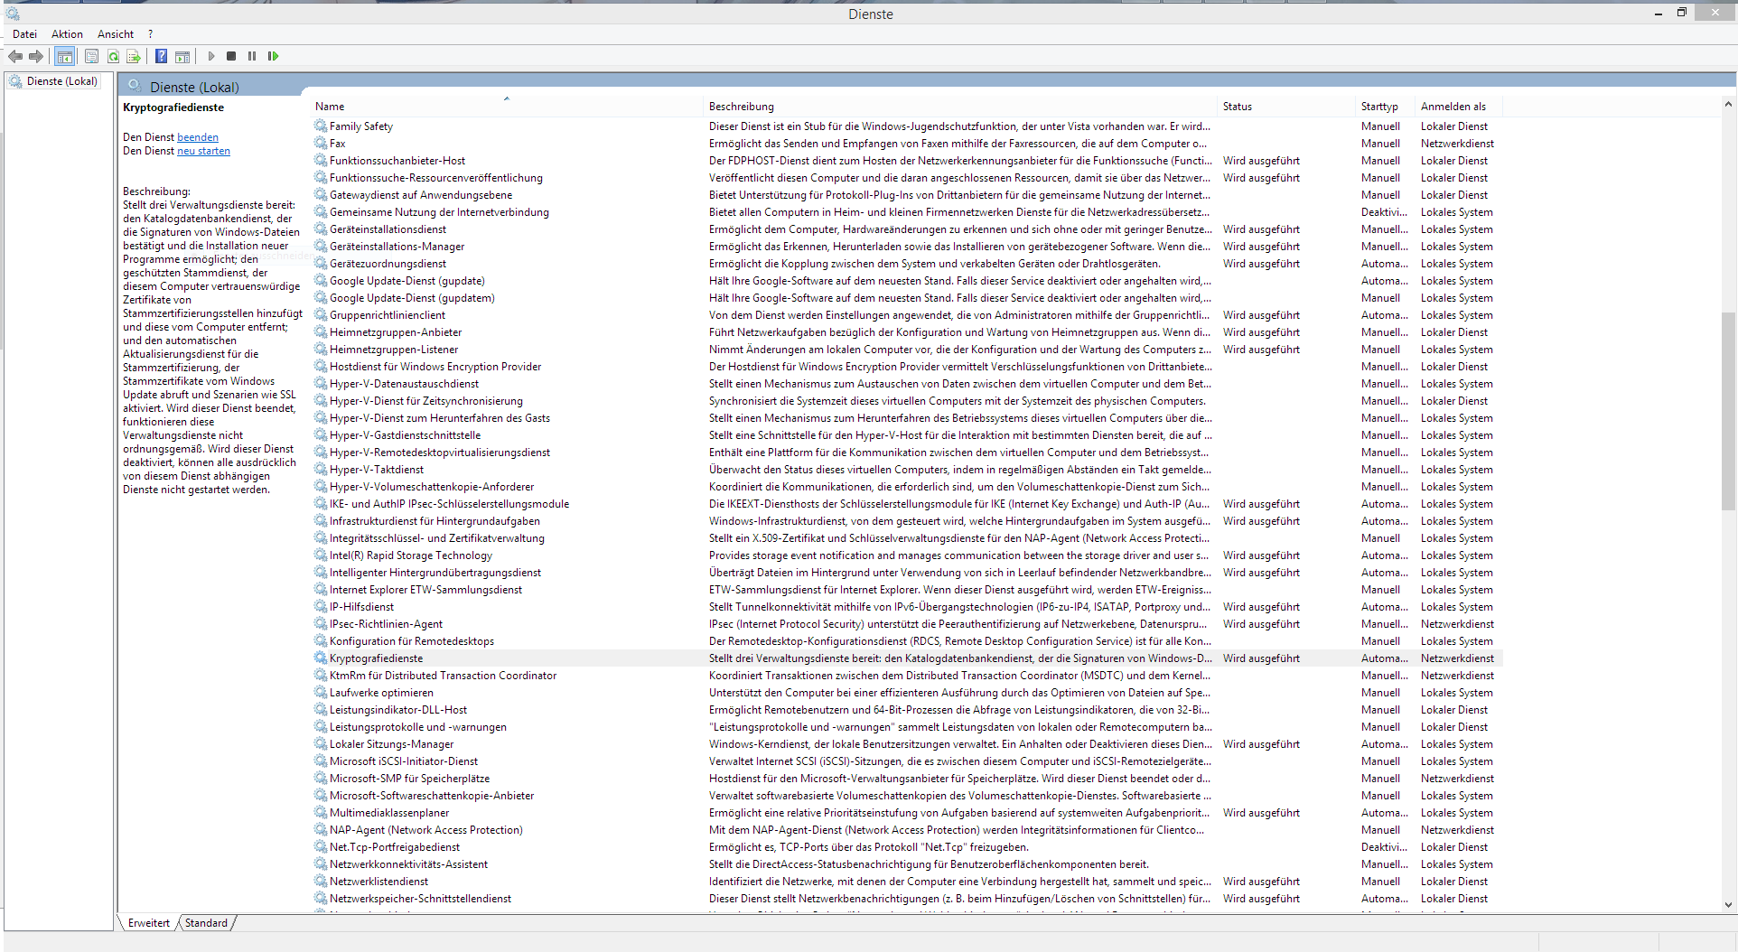Select the Intel(R) Rapid Storage Technology service
The image size is (1738, 952).
coord(907,555)
